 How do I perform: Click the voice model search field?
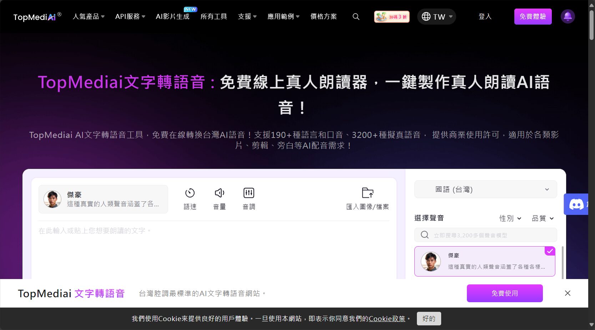(485, 235)
